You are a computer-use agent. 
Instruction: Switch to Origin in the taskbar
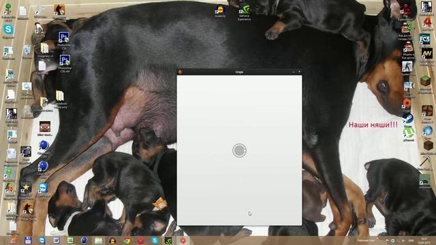(x=183, y=240)
